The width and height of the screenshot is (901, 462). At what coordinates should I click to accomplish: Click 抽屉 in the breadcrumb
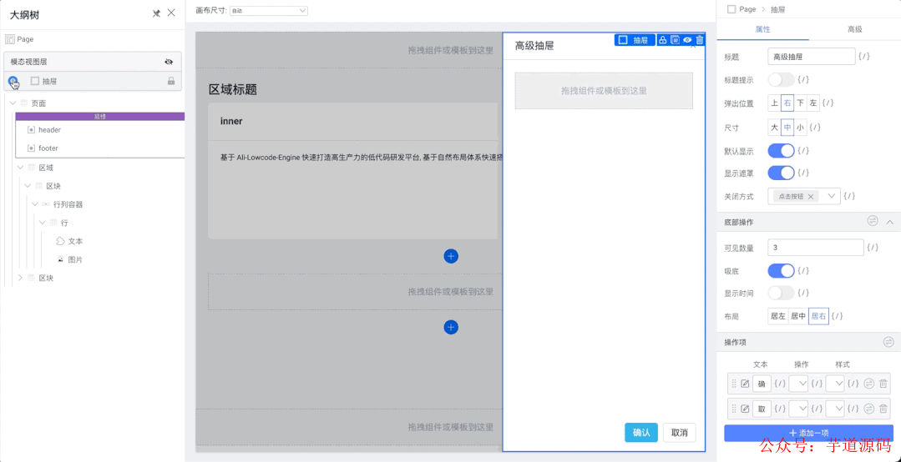click(777, 9)
